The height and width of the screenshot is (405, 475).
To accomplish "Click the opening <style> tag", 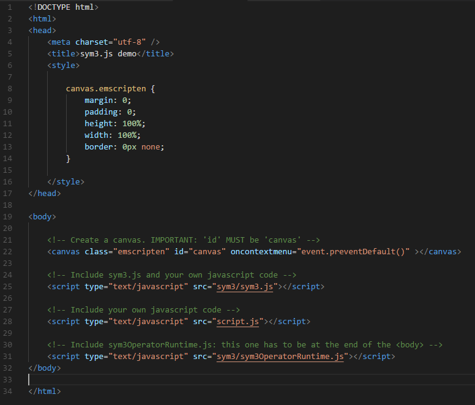I will [x=63, y=65].
